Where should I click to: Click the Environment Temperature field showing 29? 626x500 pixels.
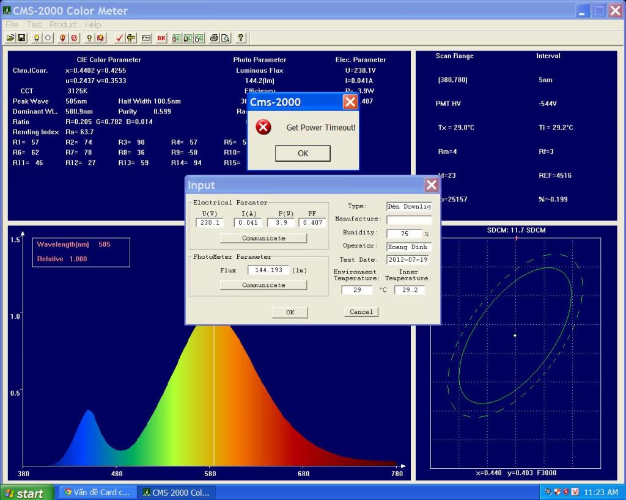point(357,290)
